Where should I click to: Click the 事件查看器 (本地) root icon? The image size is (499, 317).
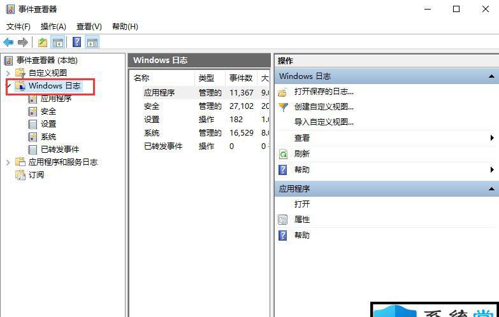click(x=9, y=60)
